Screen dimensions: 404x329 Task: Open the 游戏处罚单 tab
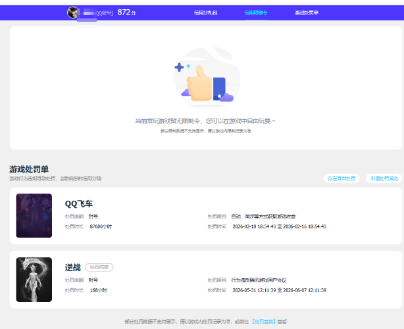[x=307, y=13]
